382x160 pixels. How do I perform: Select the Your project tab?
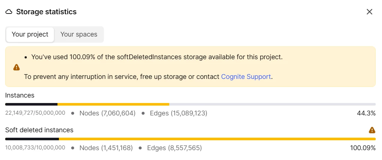pyautogui.click(x=30, y=34)
